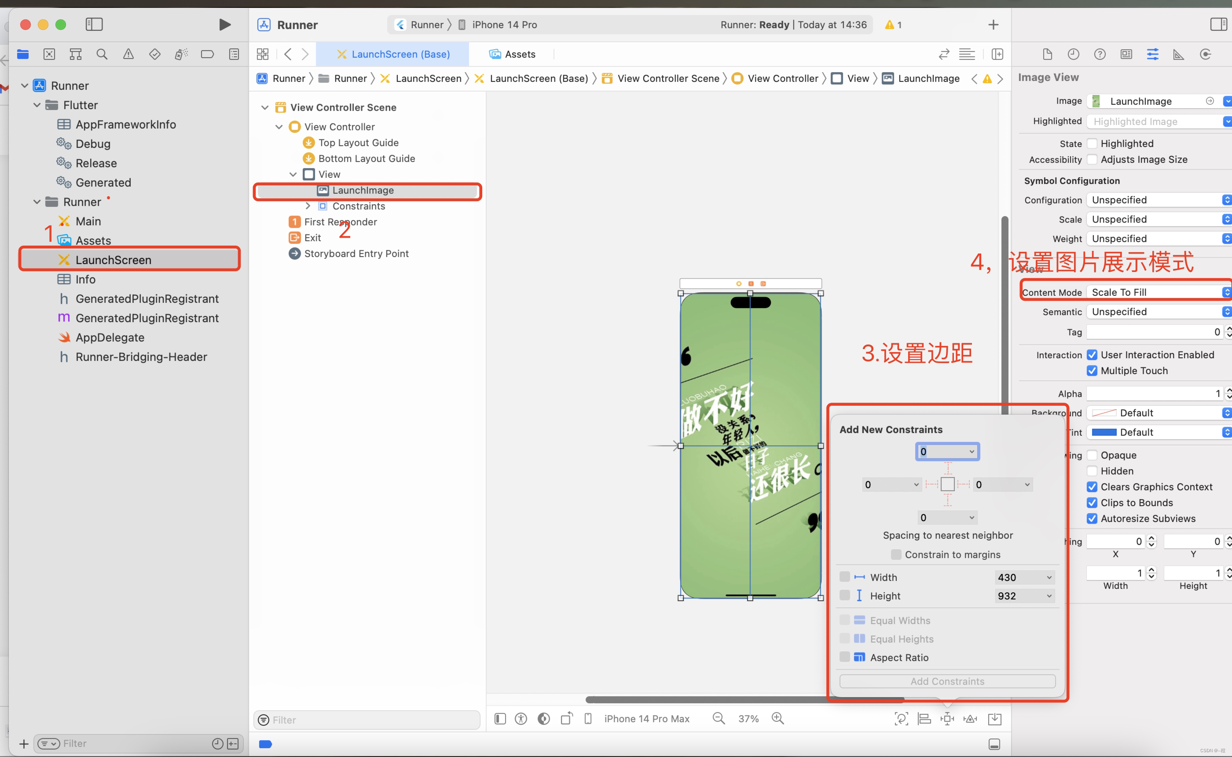Image resolution: width=1232 pixels, height=757 pixels.
Task: Open the report navigator
Action: click(234, 54)
